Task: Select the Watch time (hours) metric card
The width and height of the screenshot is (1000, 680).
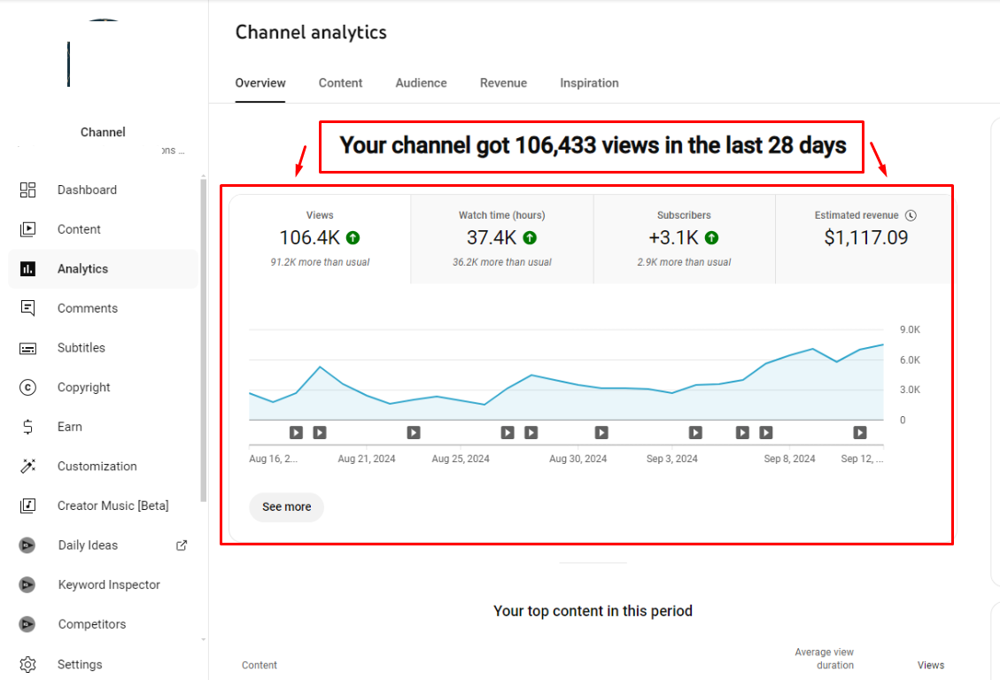Action: pos(501,239)
